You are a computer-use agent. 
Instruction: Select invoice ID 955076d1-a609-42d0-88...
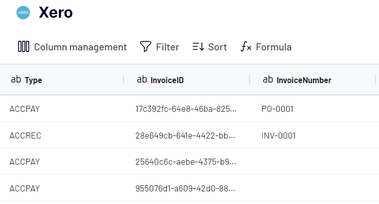click(x=185, y=188)
